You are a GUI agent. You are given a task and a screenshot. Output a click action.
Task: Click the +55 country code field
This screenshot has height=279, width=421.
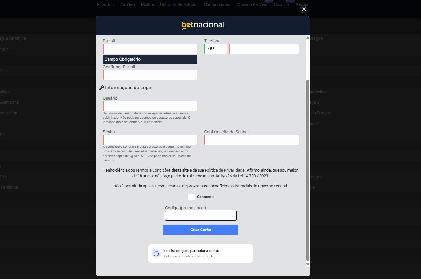coord(215,49)
